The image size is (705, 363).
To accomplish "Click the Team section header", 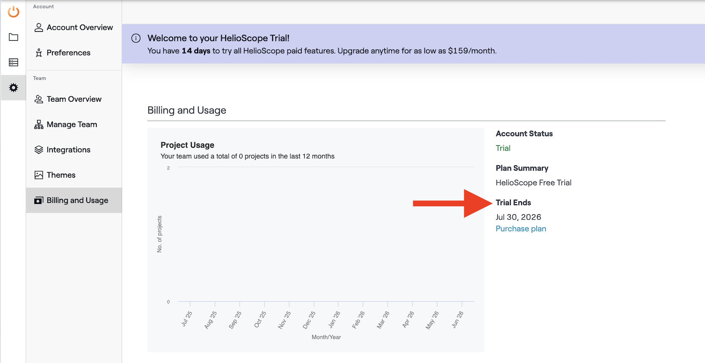I will (40, 78).
